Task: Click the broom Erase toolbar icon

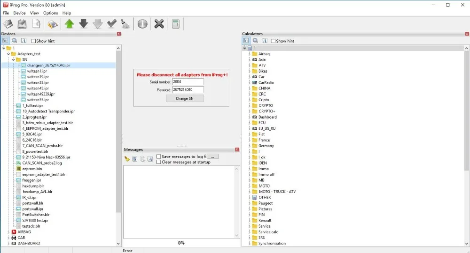Action: click(125, 24)
